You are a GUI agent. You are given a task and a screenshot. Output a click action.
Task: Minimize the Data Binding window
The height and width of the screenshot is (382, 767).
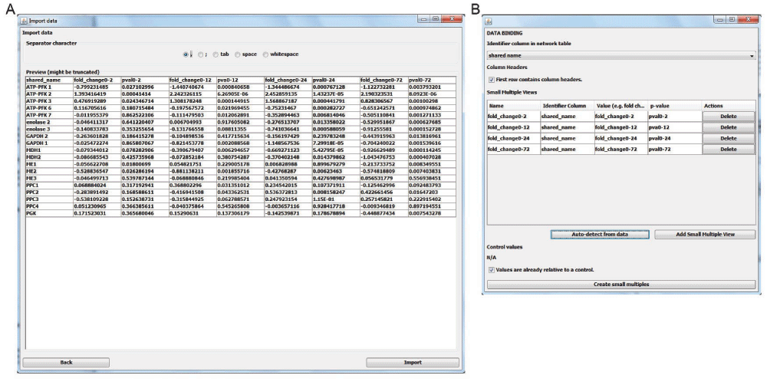click(x=720, y=19)
